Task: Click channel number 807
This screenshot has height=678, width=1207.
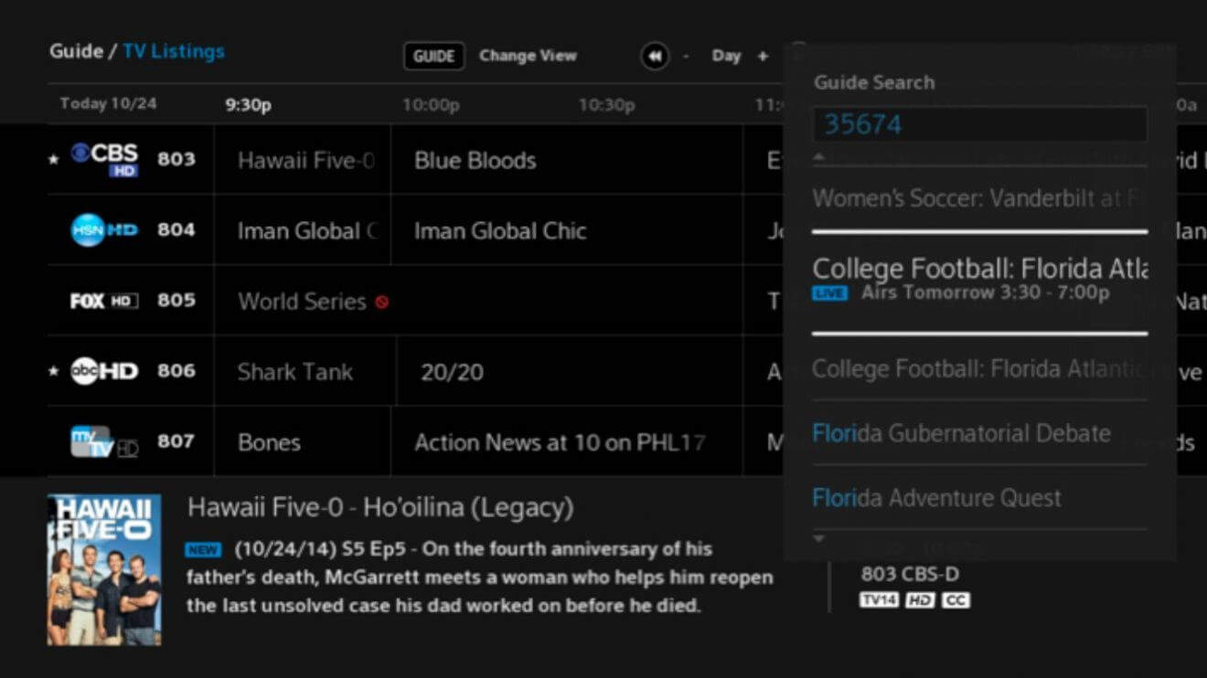Action: click(176, 440)
